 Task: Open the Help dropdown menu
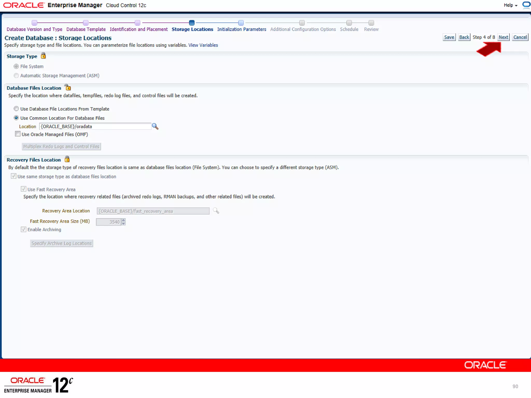click(x=510, y=5)
